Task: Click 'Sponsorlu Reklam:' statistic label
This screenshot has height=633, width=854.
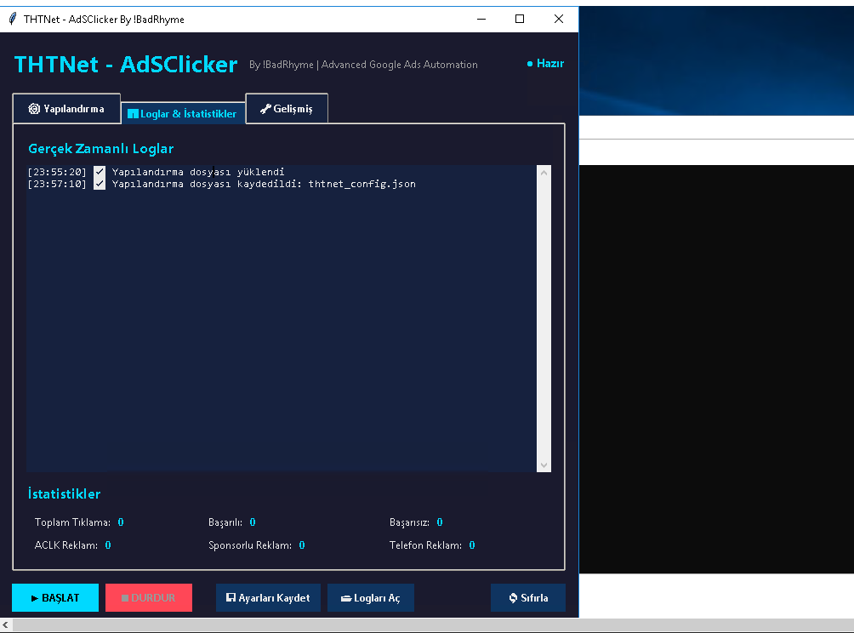Action: coord(250,545)
